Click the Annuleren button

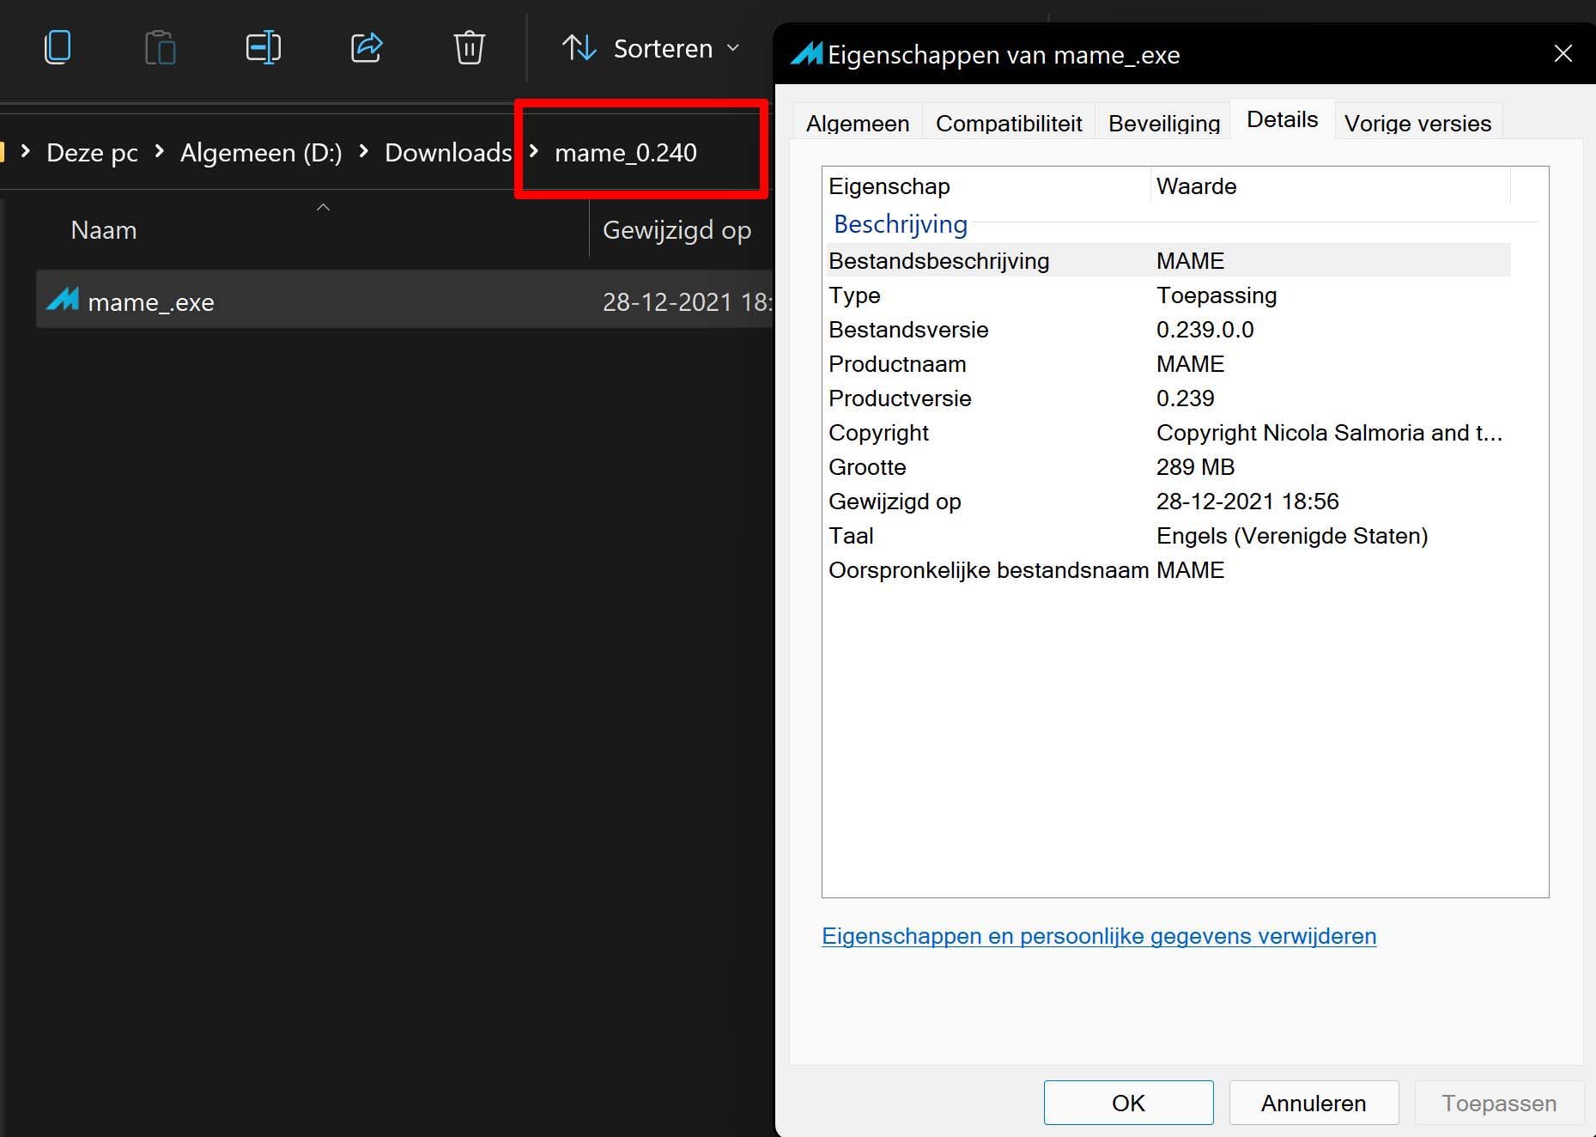pos(1313,1103)
